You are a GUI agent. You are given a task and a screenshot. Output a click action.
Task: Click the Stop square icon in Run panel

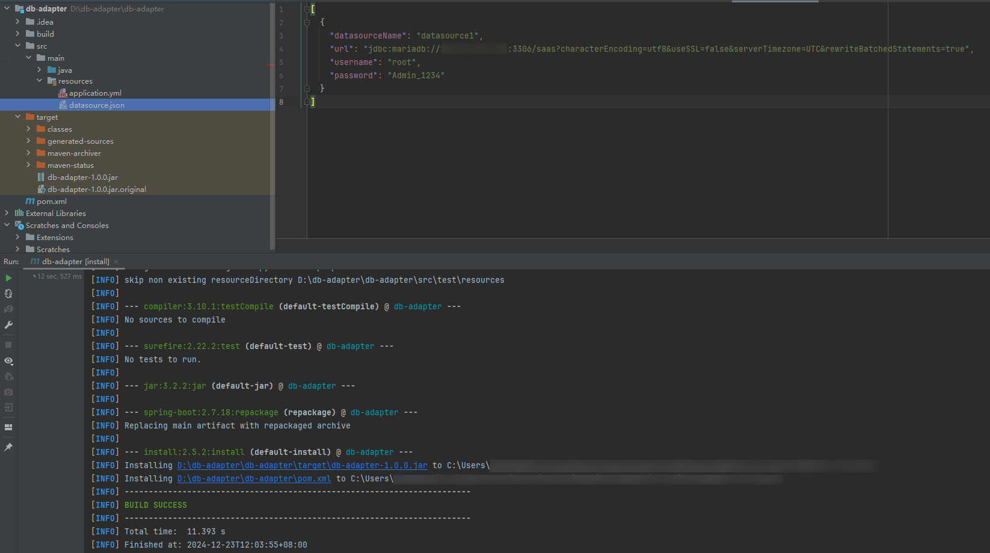point(8,345)
